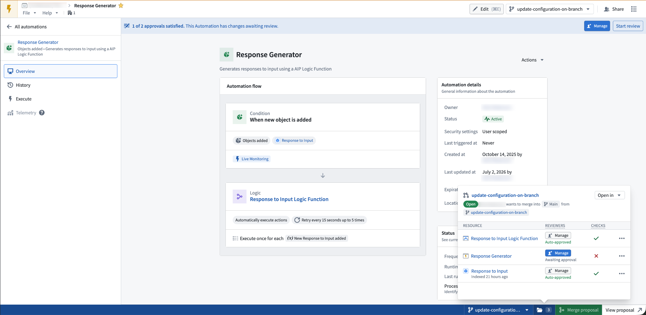
Task: Select the Overview tab in sidebar
Action: pos(61,71)
